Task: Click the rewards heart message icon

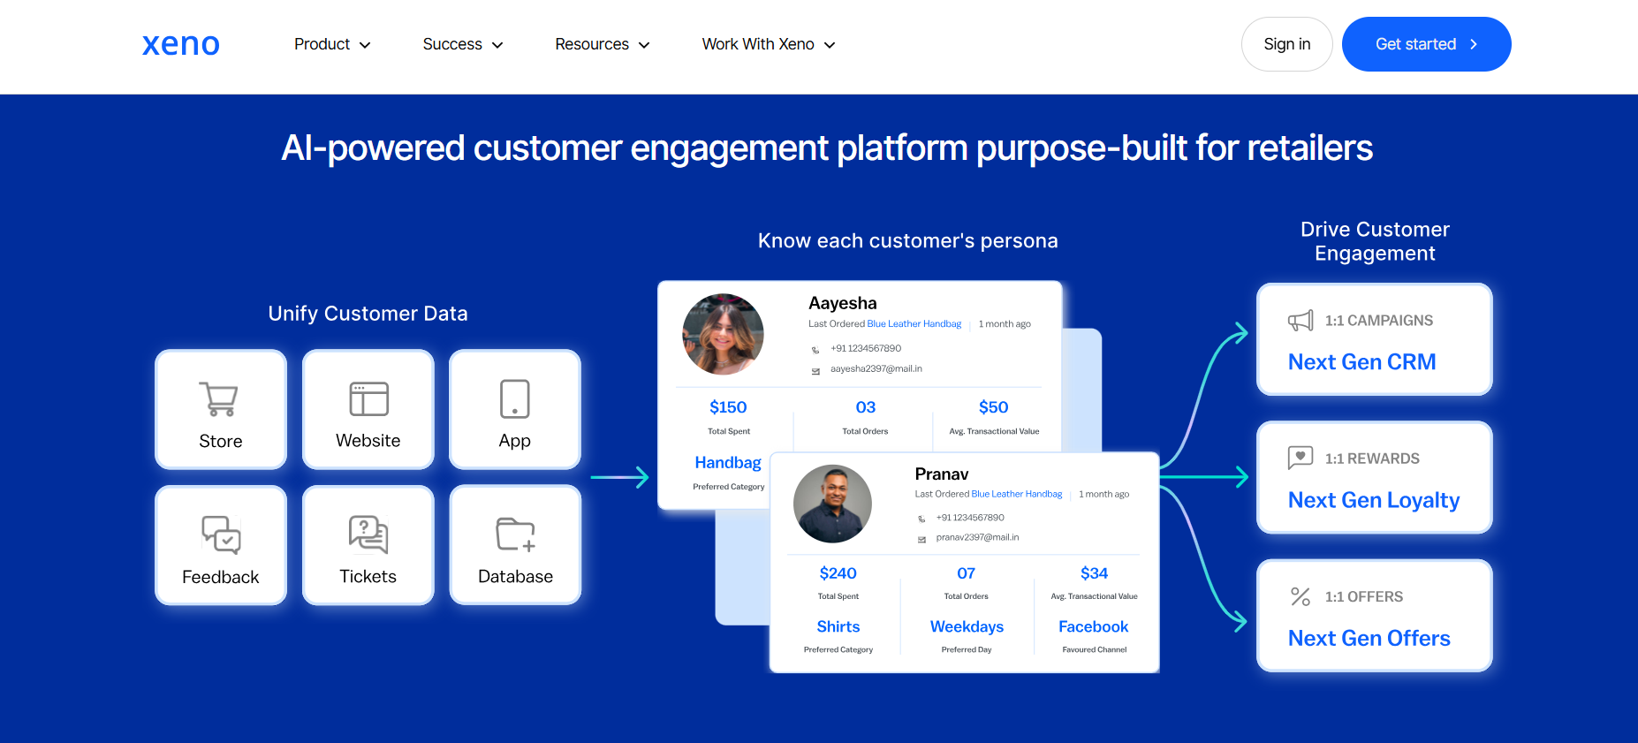Action: 1301,458
